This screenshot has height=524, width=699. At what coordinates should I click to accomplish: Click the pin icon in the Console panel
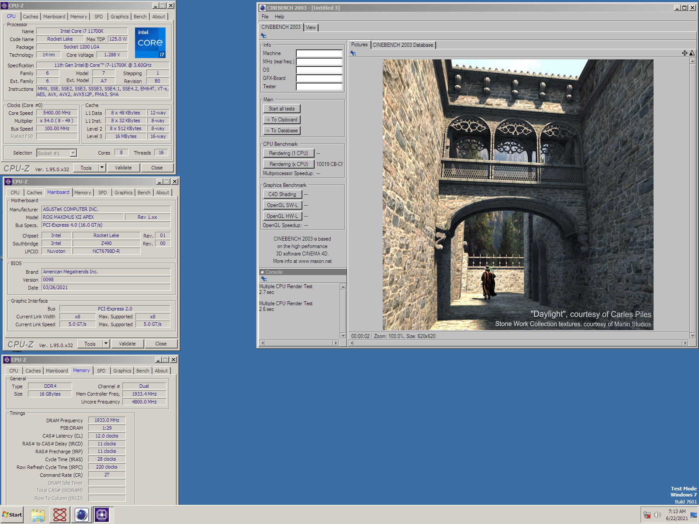click(263, 279)
